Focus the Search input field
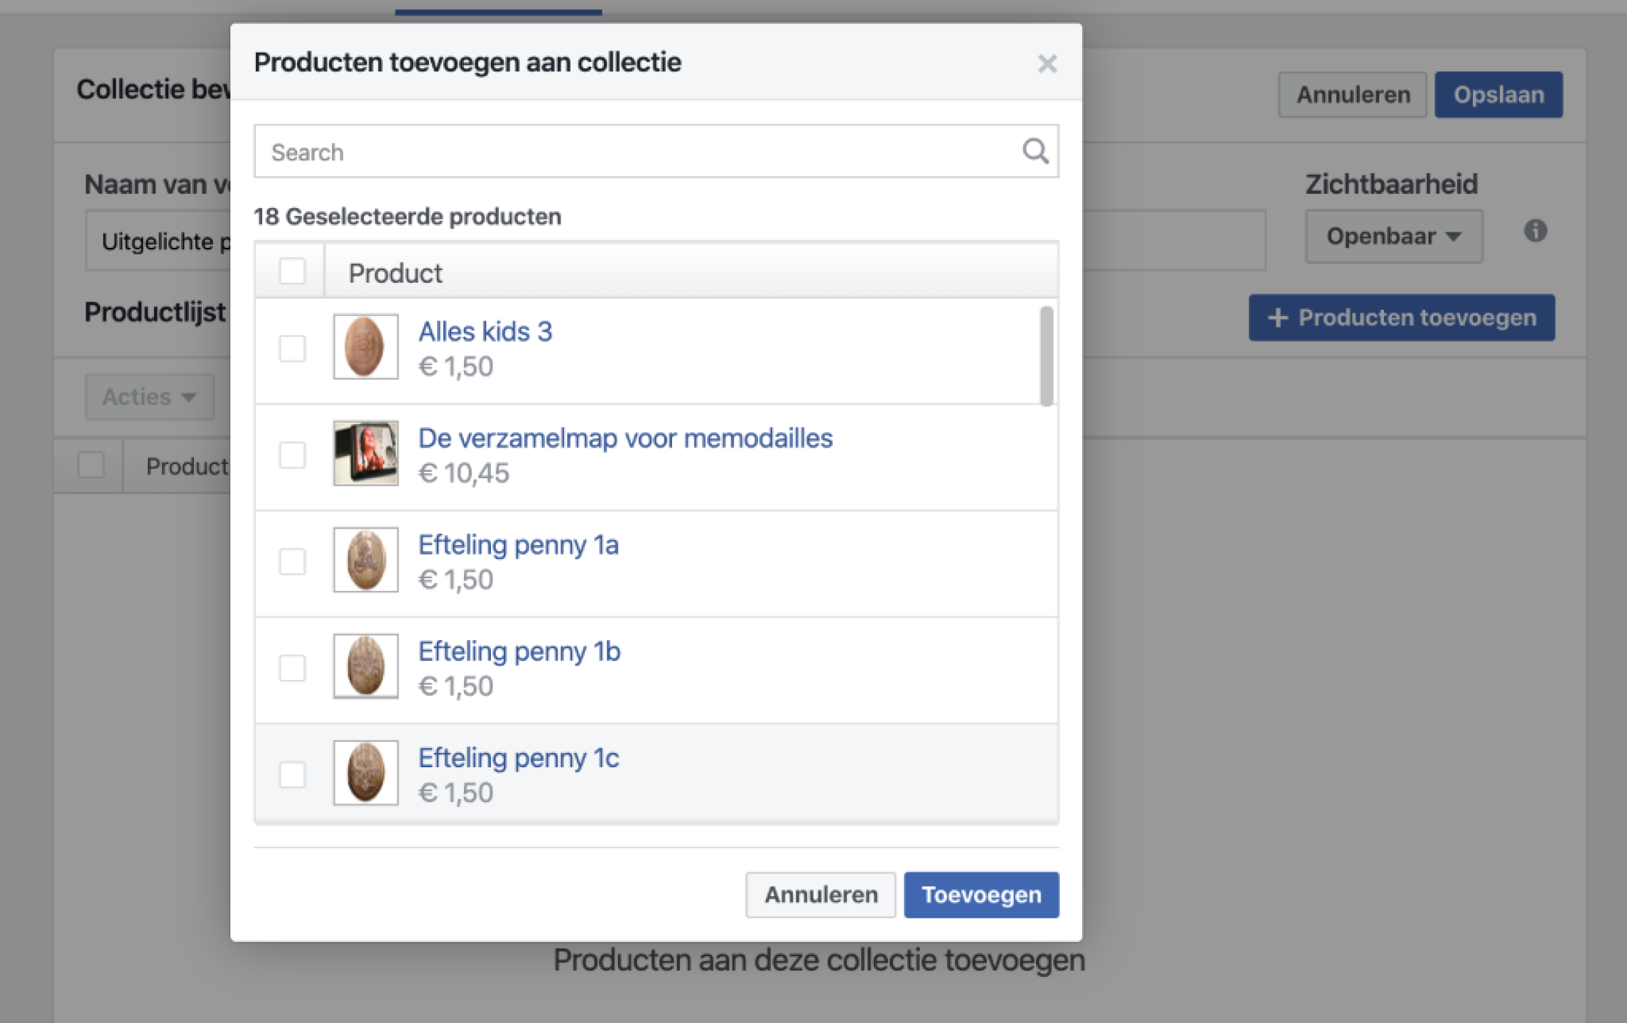 tap(639, 152)
